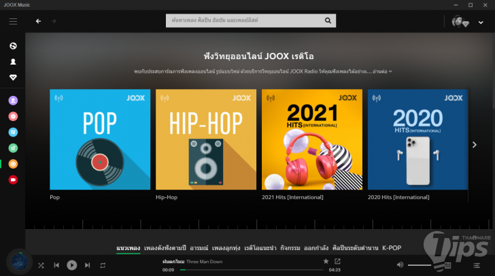Viewport: 495px width, 276px height.
Task: Open the VIP diamond sidebar icon
Action: (x=13, y=77)
